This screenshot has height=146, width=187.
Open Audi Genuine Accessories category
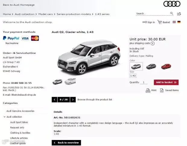(x=21, y=111)
